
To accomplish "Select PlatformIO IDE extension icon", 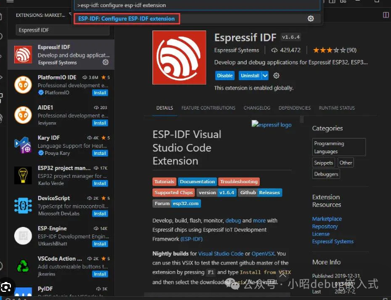I will pos(23,85).
